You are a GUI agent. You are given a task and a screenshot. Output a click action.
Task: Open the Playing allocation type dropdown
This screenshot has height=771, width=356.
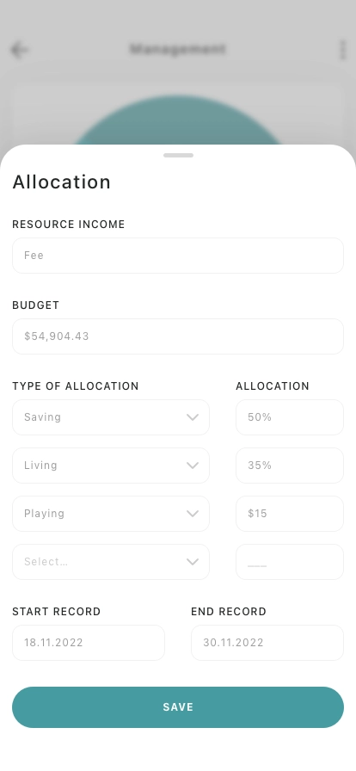111,514
